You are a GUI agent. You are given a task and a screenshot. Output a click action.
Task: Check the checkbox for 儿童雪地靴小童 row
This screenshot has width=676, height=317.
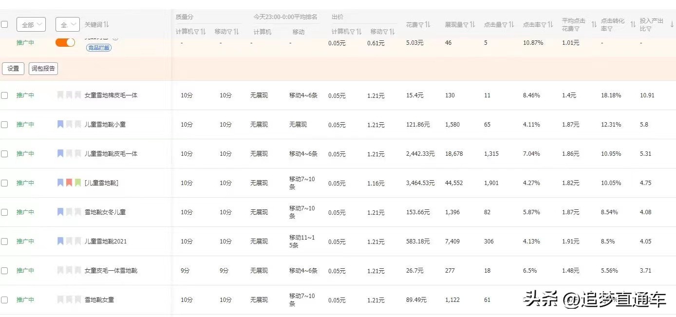4,124
